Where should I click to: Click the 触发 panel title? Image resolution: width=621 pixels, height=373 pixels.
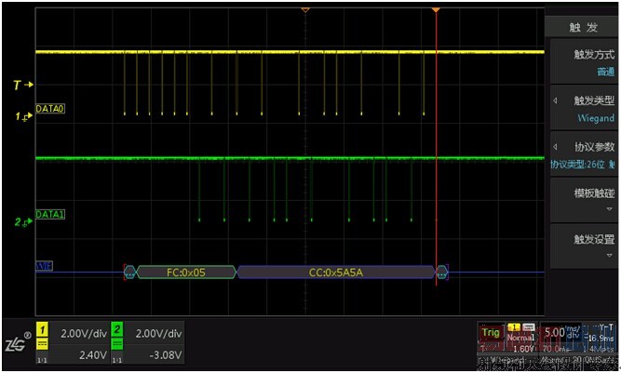pos(583,27)
